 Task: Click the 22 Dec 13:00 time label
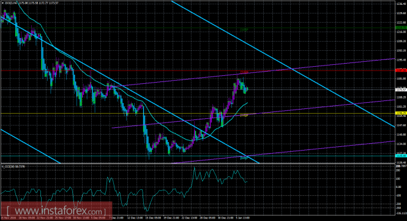[189, 218]
